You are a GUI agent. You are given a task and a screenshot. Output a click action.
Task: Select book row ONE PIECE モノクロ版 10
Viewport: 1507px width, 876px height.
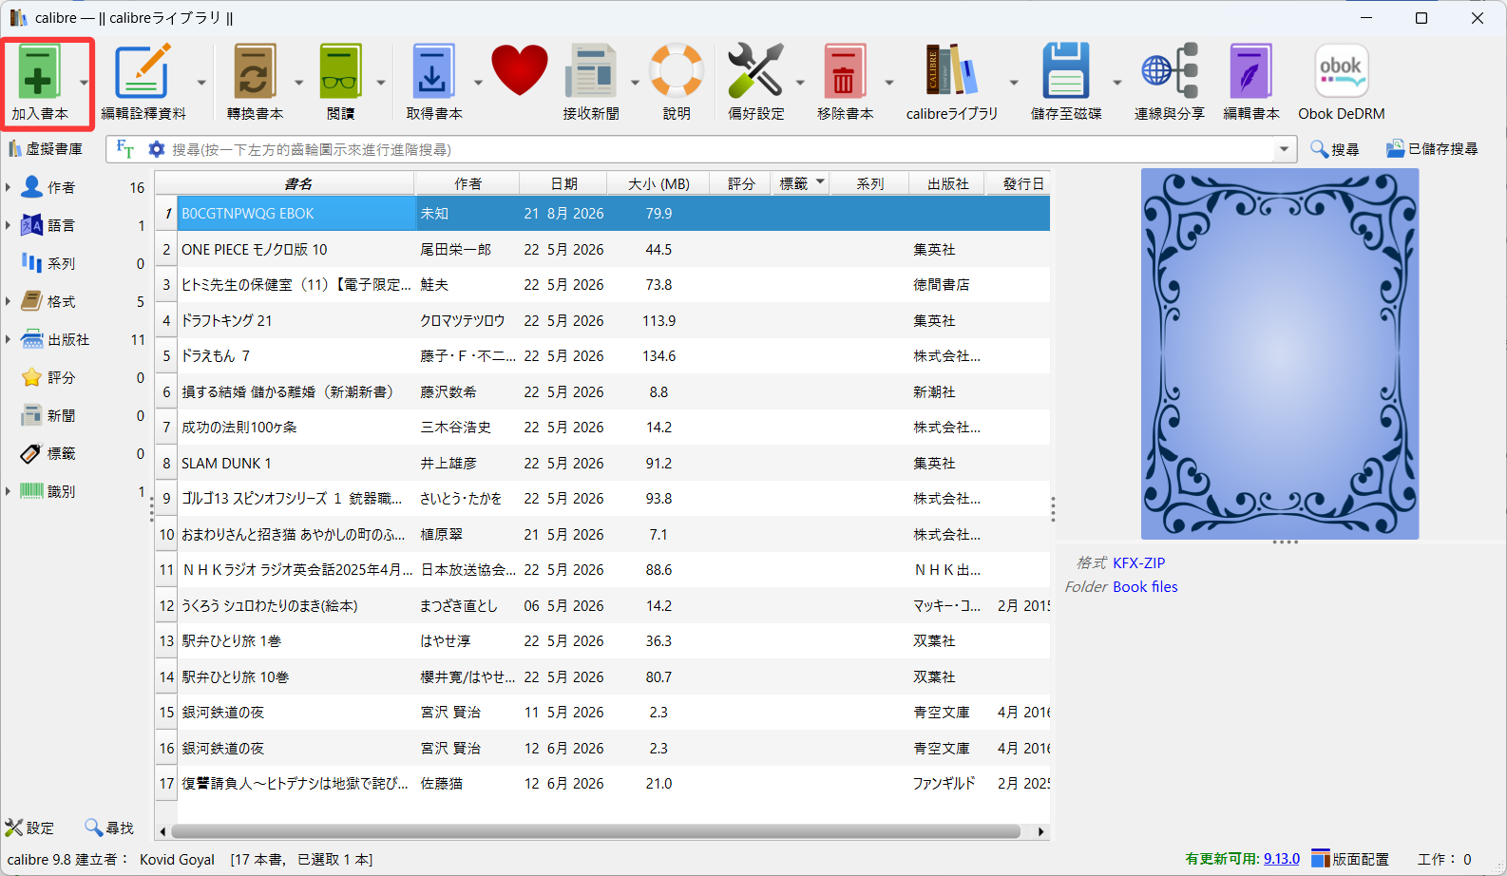coord(603,249)
